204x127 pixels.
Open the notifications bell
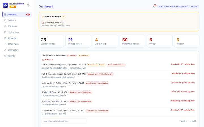(154, 6)
